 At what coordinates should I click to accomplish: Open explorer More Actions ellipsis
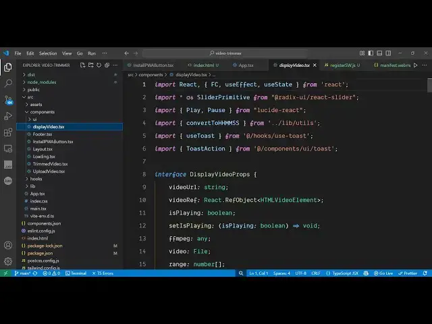[x=115, y=65]
